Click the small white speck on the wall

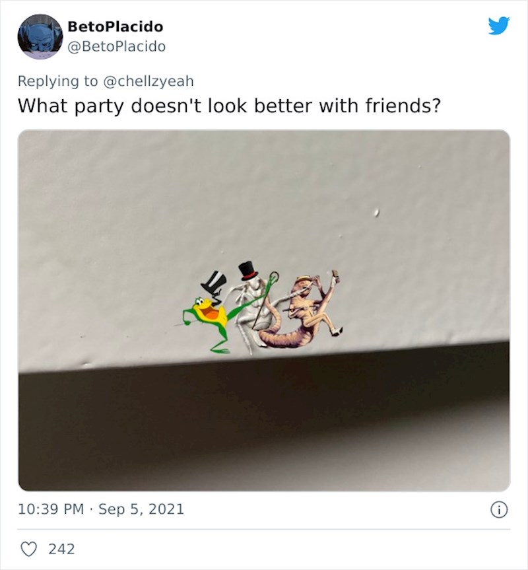376,213
